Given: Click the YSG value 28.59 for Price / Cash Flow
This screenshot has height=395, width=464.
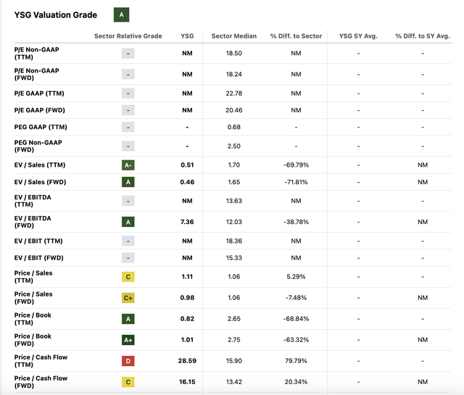Looking at the screenshot, I should 187,361.
